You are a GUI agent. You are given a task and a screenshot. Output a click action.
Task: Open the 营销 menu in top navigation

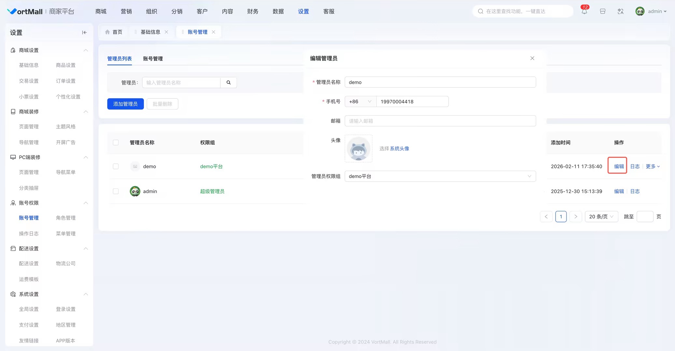[x=126, y=11]
